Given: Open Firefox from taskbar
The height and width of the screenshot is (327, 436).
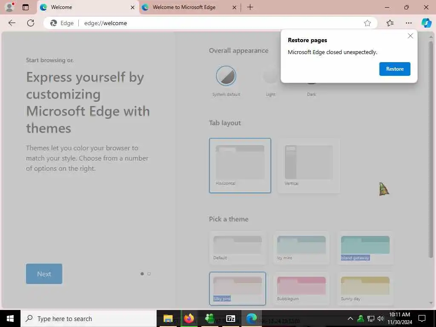Looking at the screenshot, I should pyautogui.click(x=189, y=318).
